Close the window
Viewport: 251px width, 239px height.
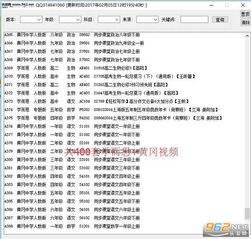pyautogui.click(x=243, y=5)
